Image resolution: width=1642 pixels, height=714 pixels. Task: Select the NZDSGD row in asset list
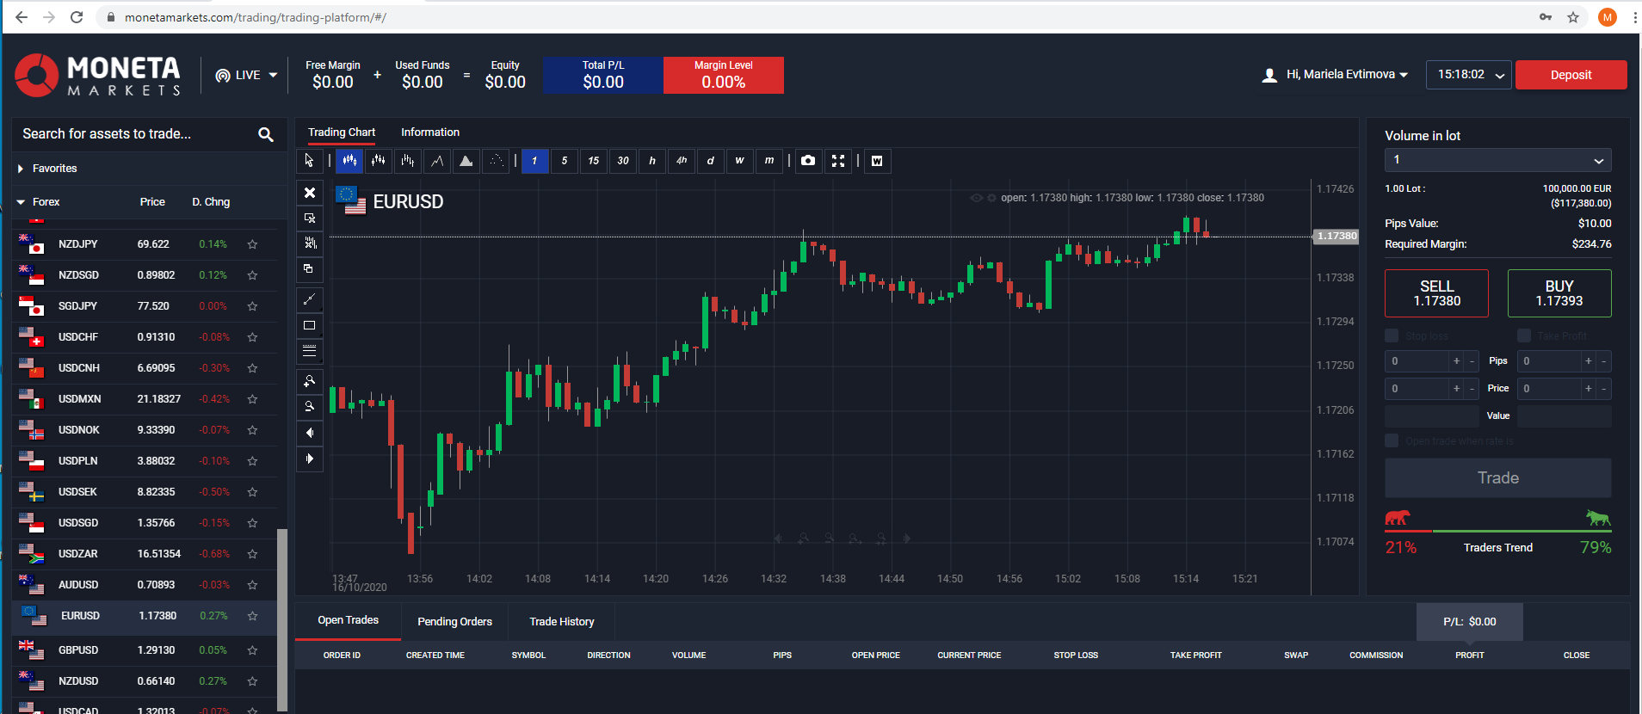tap(145, 275)
